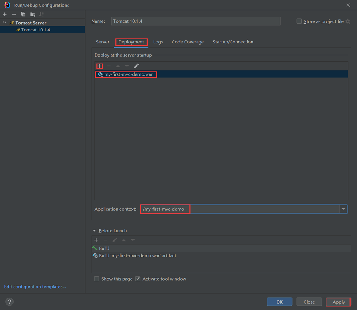357x310 pixels.
Task: Enable Store as project file checkbox
Action: point(299,21)
